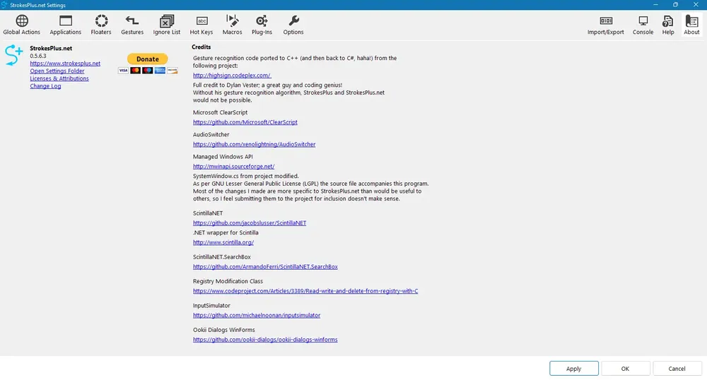Maximize the StrokesPlus.net Settings window
This screenshot has height=380, width=707.
click(675, 4)
